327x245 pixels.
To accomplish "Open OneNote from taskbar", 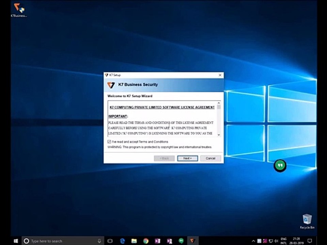I will click(157, 241).
